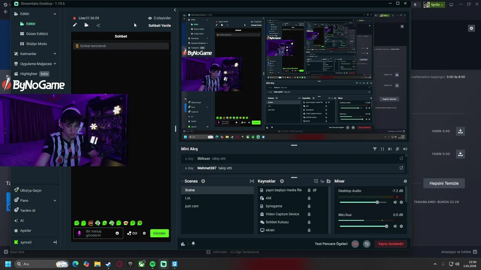Screen dimensions: 481x270
Task: Collapse the chat panel with left arrow
Action: pos(175,10)
